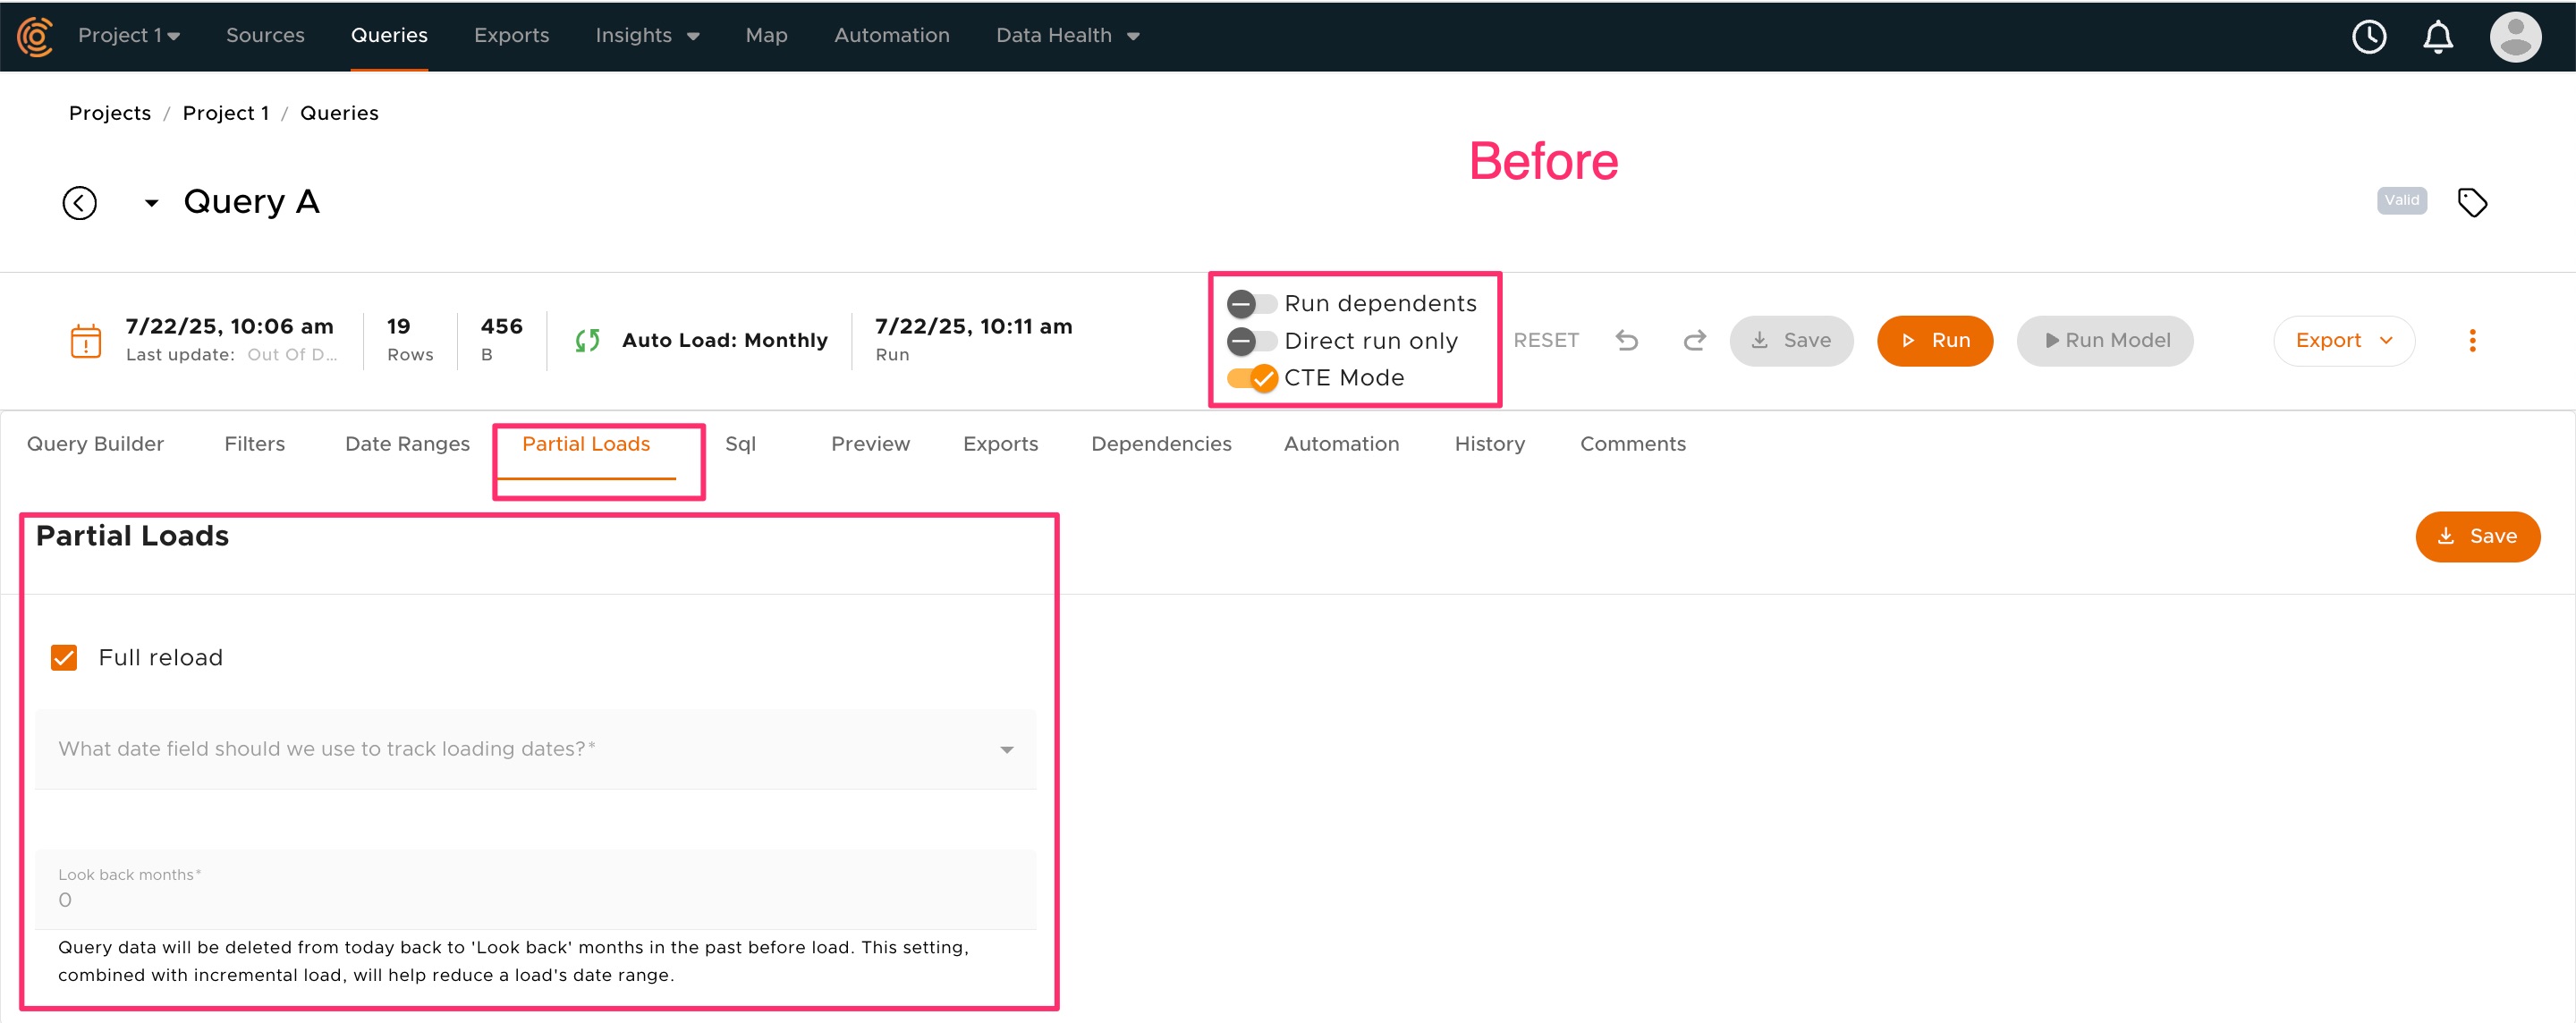Go back using the circled arrow icon
Viewport: 2576px width, 1023px height.
tap(80, 203)
